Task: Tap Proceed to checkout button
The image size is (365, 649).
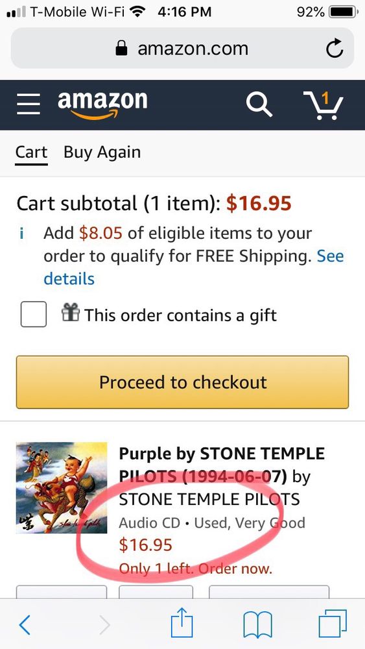Action: coord(182,382)
